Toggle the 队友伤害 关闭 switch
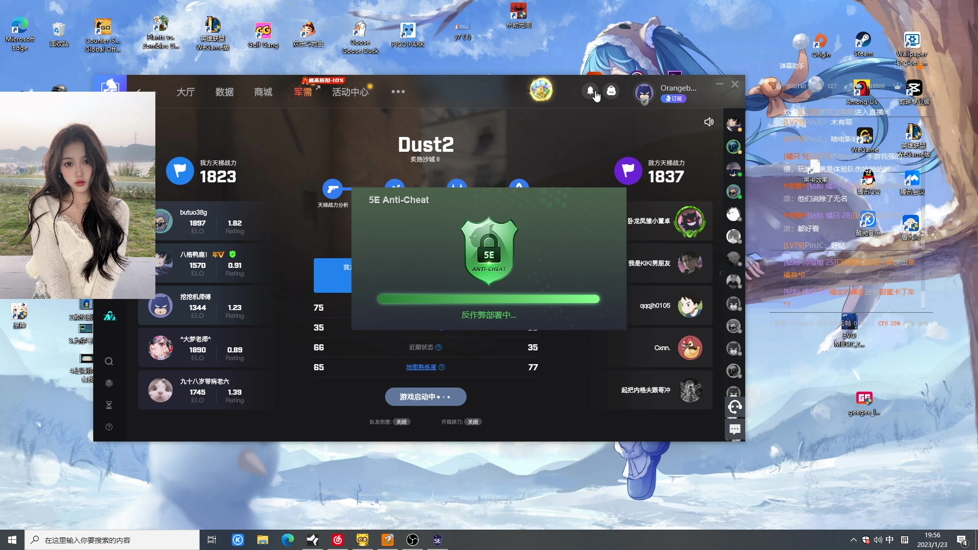This screenshot has width=978, height=550. 401,422
